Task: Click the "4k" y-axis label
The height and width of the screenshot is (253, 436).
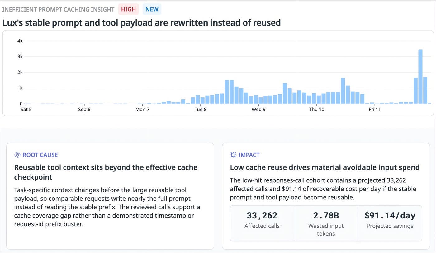Action: tap(19, 41)
